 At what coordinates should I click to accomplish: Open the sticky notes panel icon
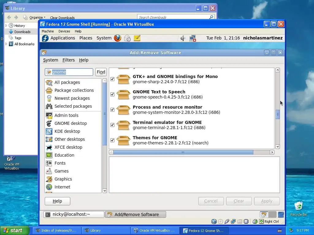pyautogui.click(x=137, y=38)
